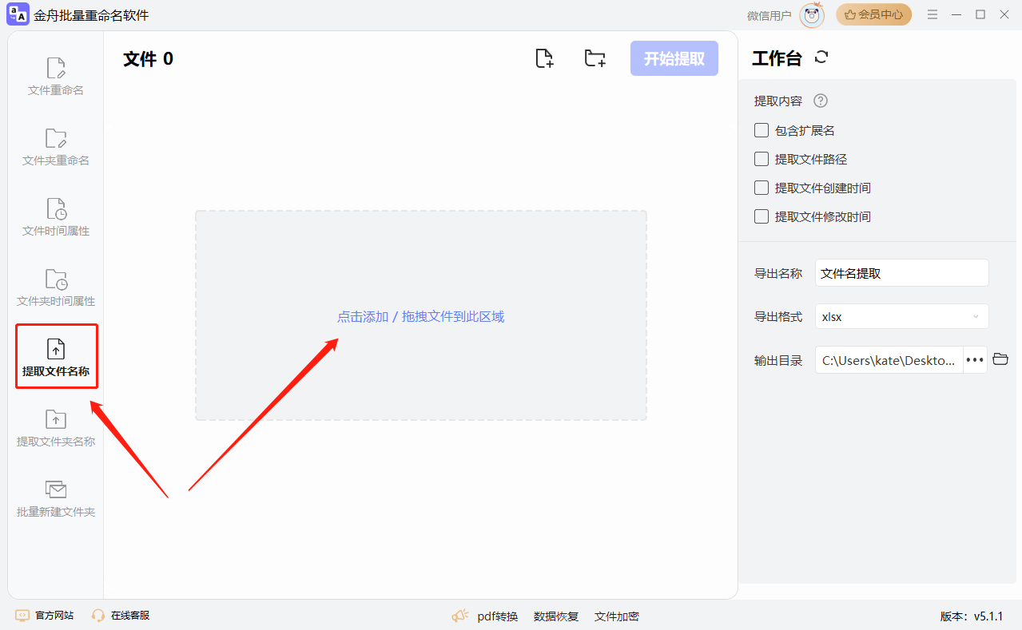Open the 数据恢复 link

556,616
